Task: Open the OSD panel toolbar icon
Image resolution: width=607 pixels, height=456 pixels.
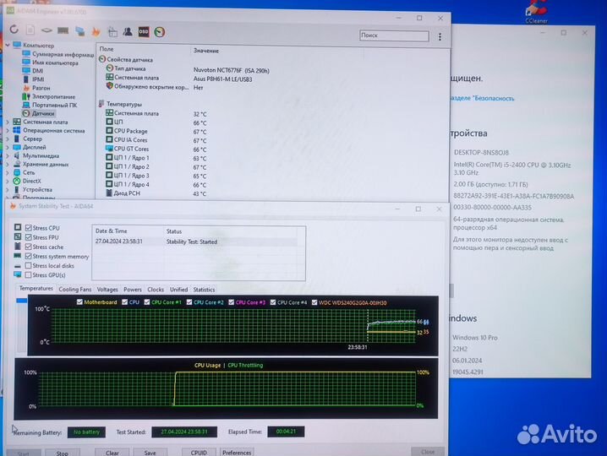Action: click(144, 32)
